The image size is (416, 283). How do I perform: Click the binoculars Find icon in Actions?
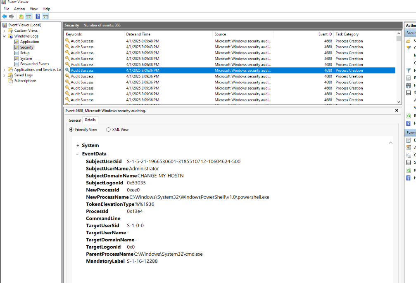click(408, 85)
